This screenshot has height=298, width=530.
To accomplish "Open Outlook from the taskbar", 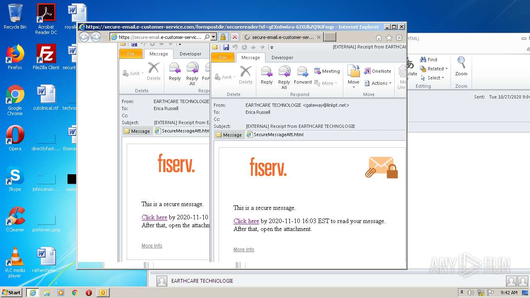I will 103,293.
